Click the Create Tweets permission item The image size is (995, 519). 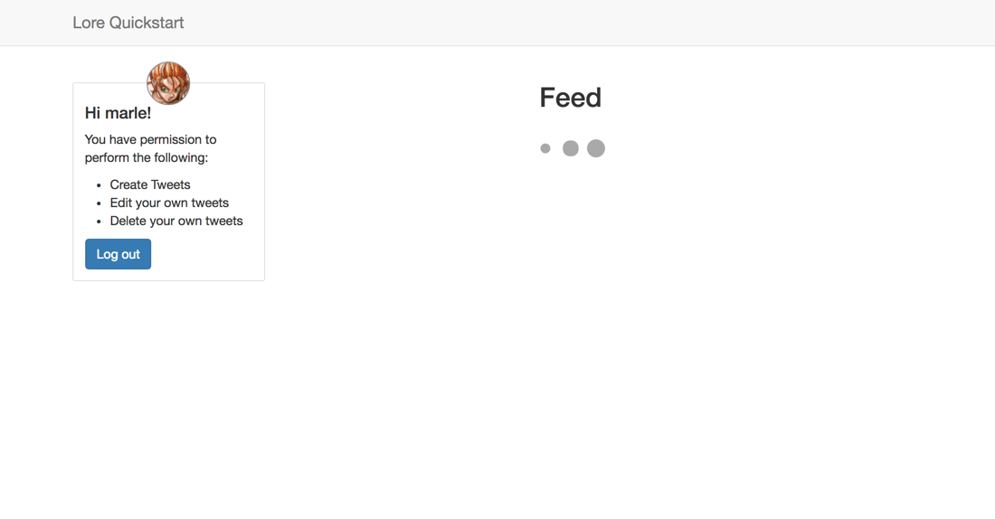coord(150,184)
